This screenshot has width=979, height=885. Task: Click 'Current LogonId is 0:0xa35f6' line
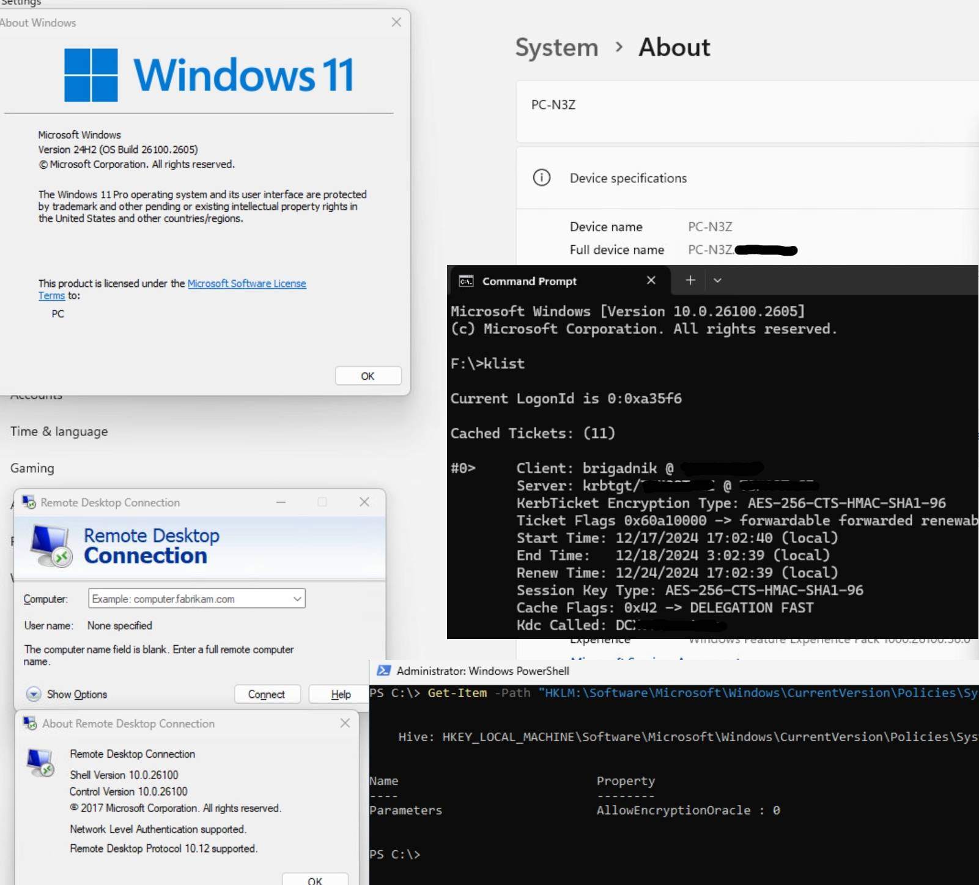click(x=566, y=399)
